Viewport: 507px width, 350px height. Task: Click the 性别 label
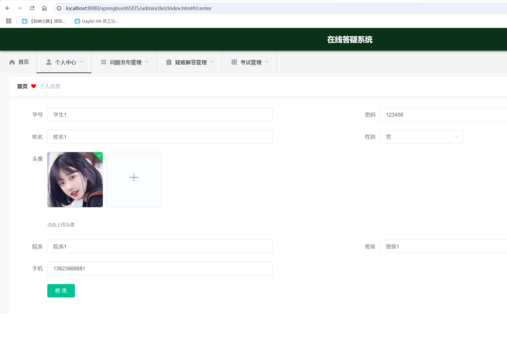click(370, 137)
